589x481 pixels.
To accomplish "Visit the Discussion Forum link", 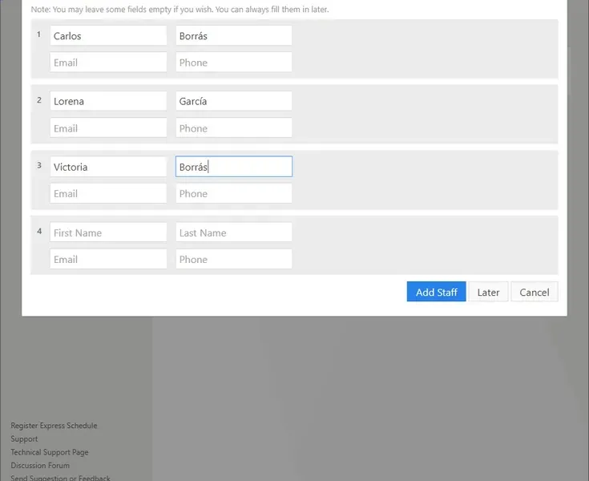I will (40, 465).
